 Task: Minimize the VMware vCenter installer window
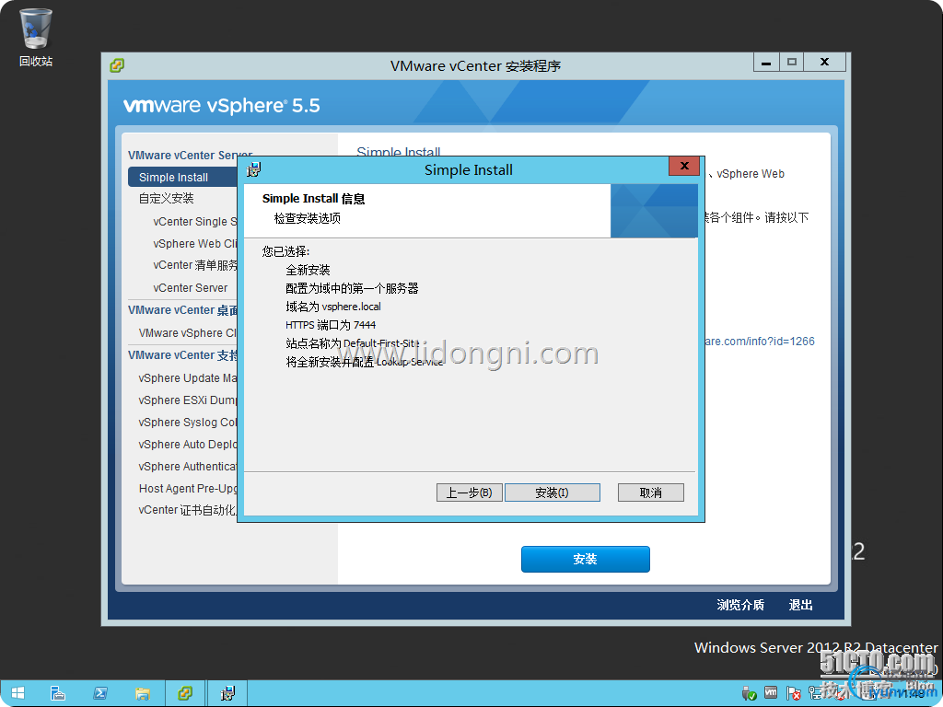tap(766, 62)
